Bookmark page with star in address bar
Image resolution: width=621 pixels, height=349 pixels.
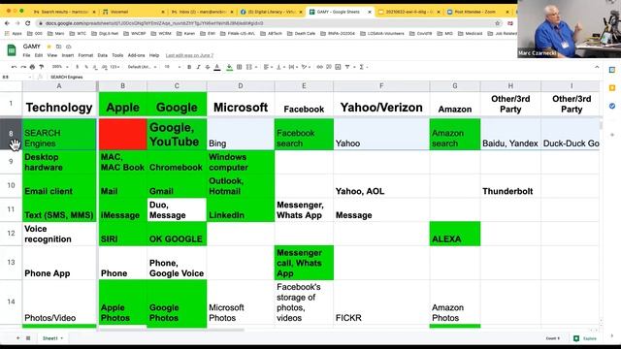coord(498,23)
